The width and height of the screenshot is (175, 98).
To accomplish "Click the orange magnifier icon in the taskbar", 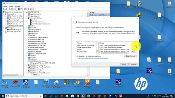I will 62,96.
